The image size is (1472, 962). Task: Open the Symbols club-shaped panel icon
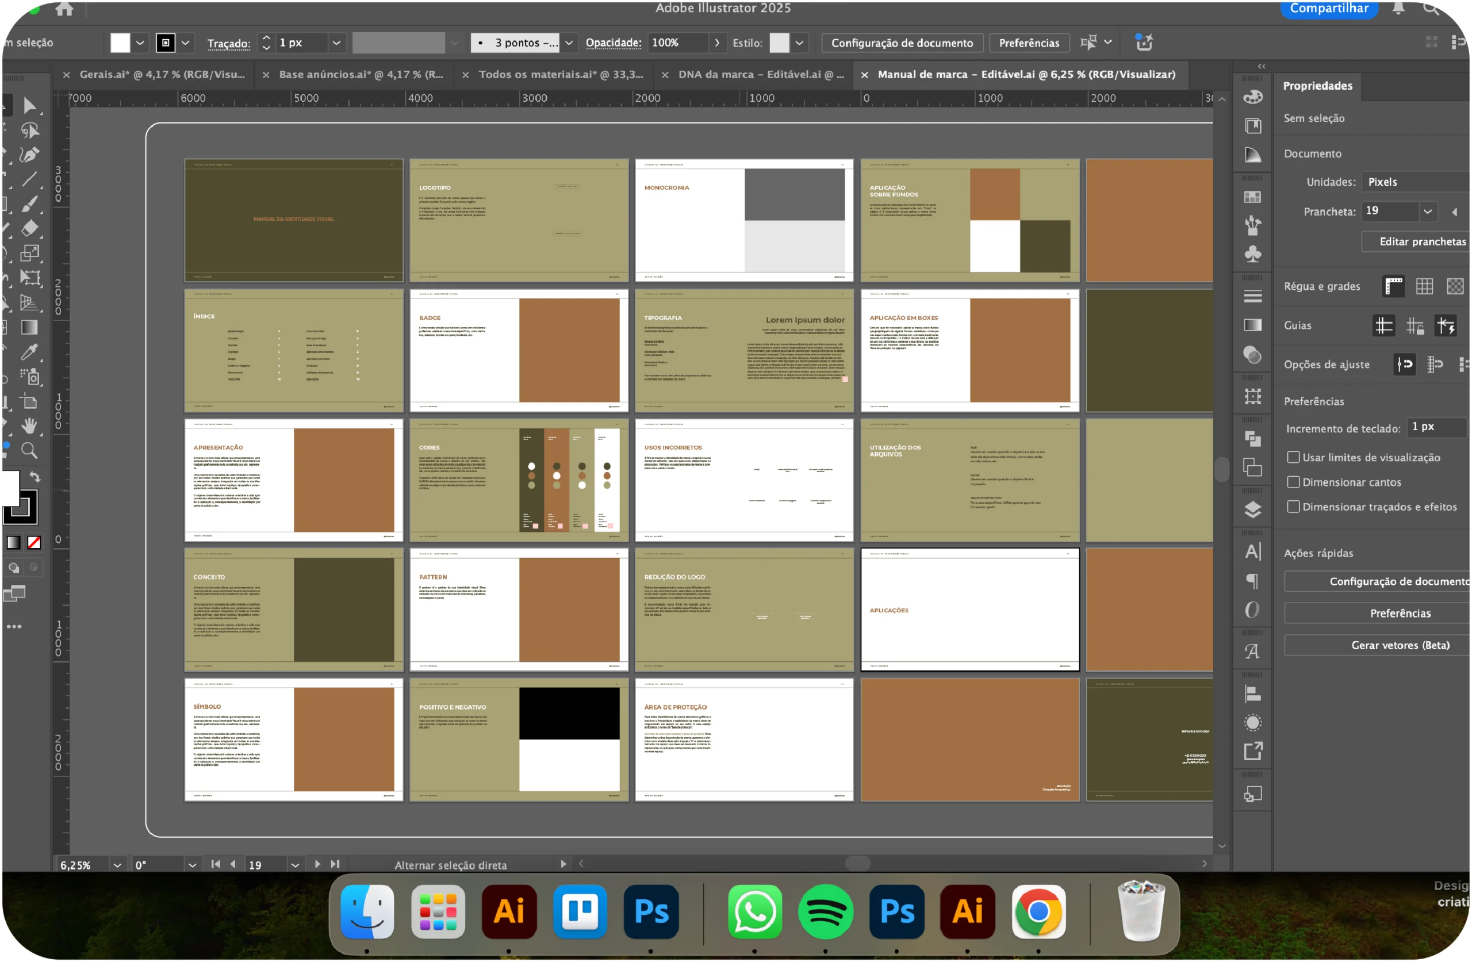[x=1253, y=254]
